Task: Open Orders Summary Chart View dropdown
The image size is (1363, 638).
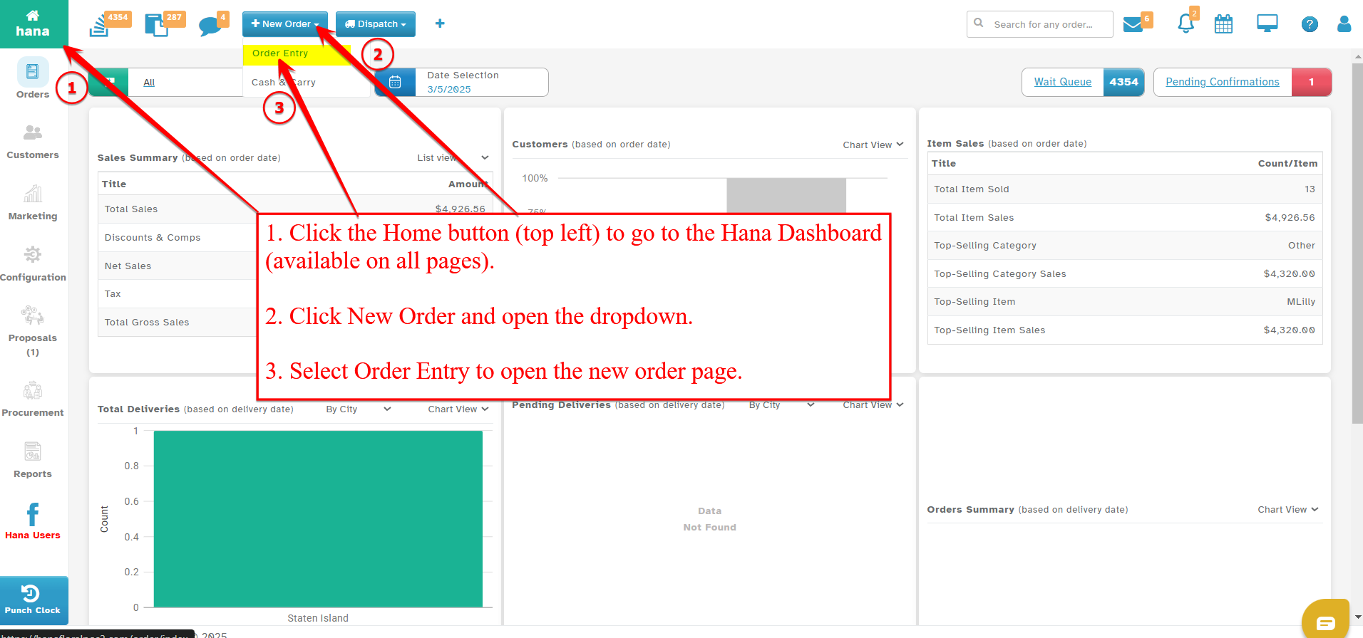Action: (x=1288, y=510)
